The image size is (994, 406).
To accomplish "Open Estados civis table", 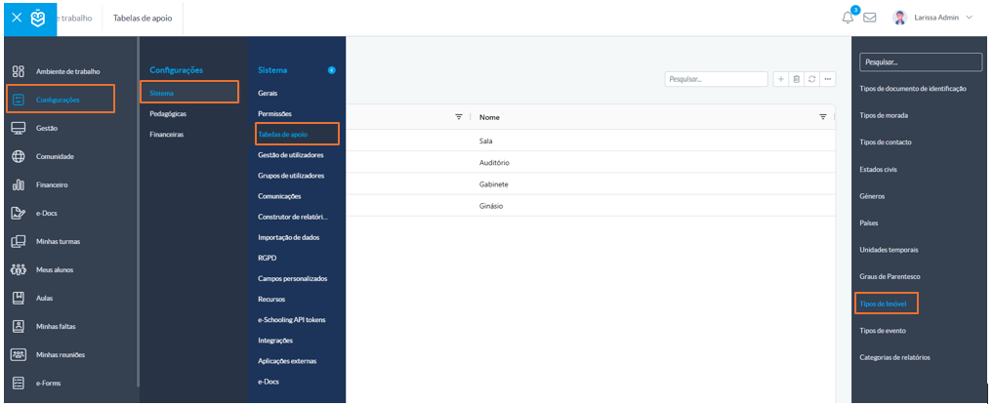I will [x=879, y=170].
